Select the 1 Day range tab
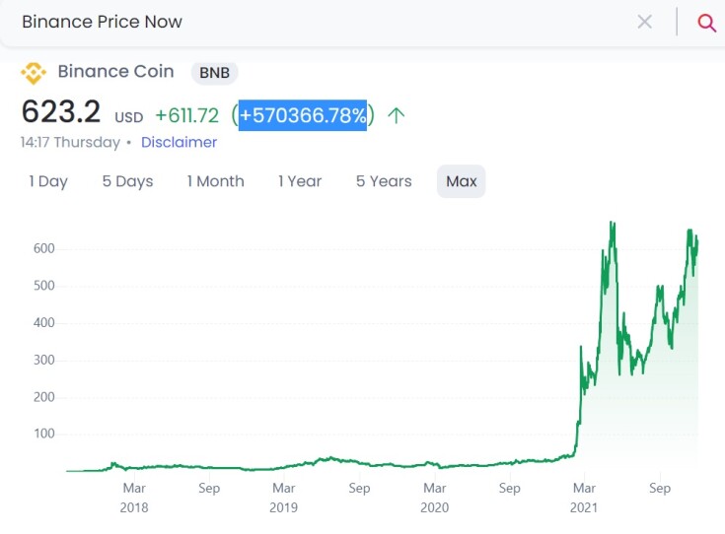Image resolution: width=725 pixels, height=534 pixels. (48, 181)
